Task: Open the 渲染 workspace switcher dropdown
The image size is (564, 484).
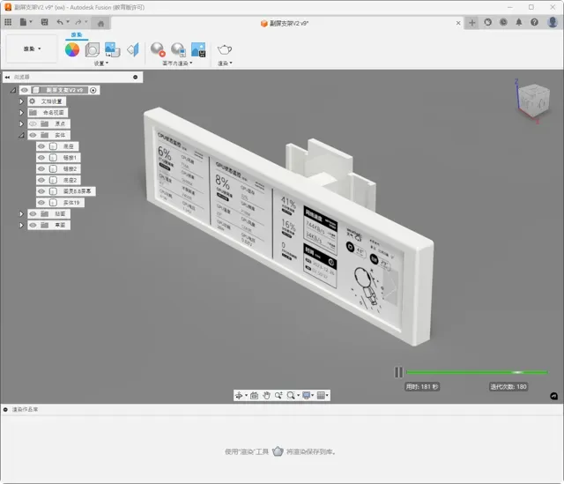Action: pyautogui.click(x=32, y=48)
